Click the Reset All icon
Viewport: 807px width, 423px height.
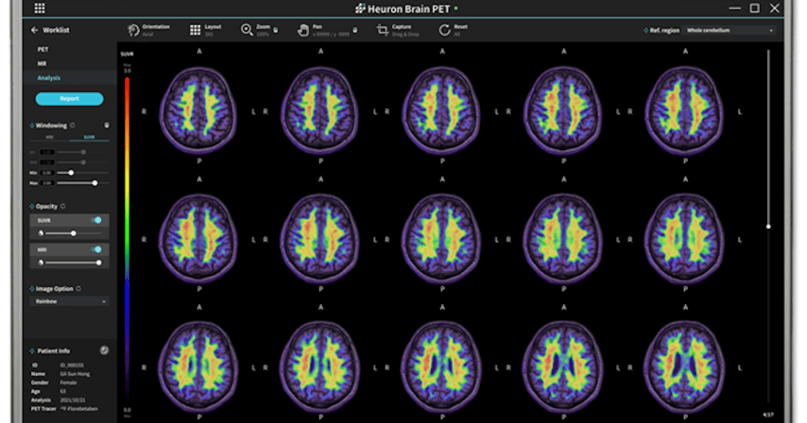pos(445,28)
